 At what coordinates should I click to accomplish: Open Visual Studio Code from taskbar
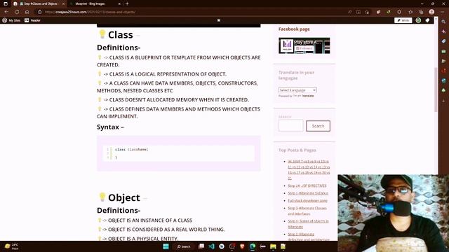211,246
